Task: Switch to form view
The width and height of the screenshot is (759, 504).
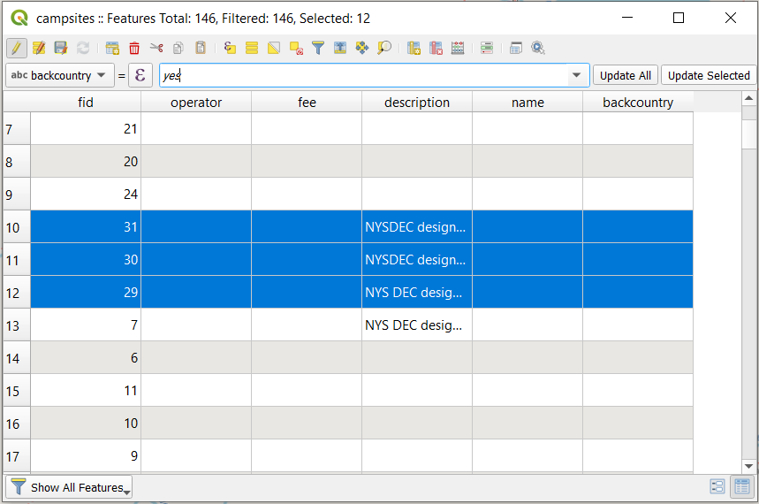Action: 717,486
